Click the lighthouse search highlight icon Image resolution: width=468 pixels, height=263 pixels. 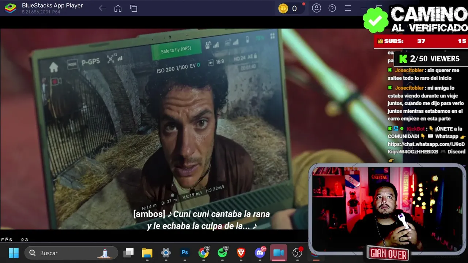pyautogui.click(x=105, y=253)
